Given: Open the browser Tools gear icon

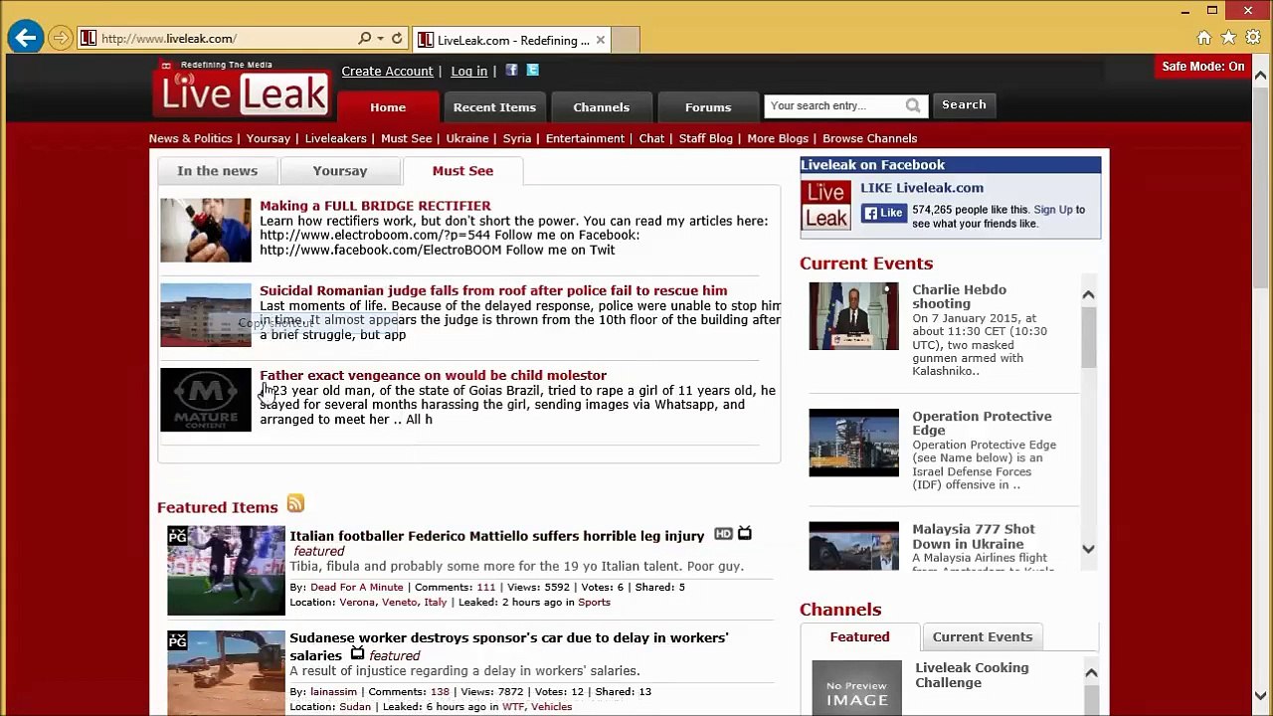Looking at the screenshot, I should tap(1253, 38).
